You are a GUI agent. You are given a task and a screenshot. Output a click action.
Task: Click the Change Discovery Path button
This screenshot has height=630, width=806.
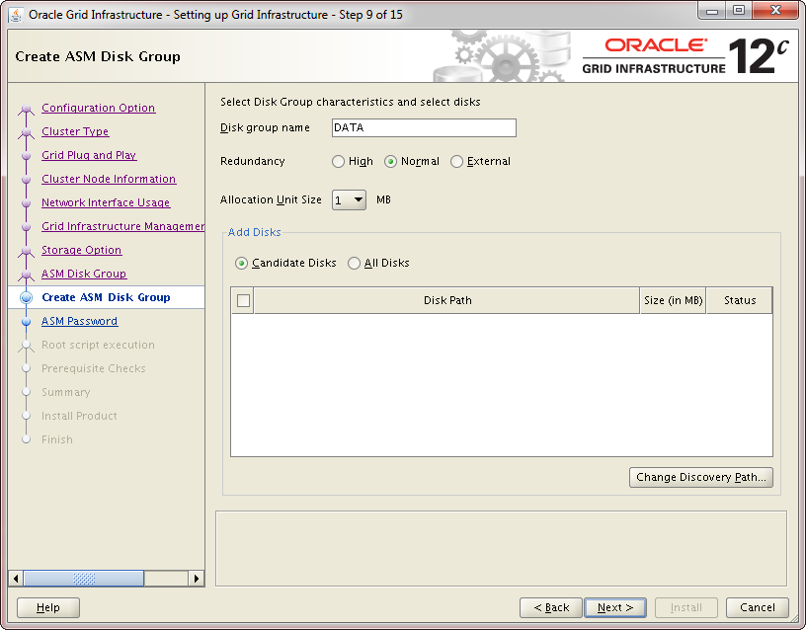tap(700, 478)
